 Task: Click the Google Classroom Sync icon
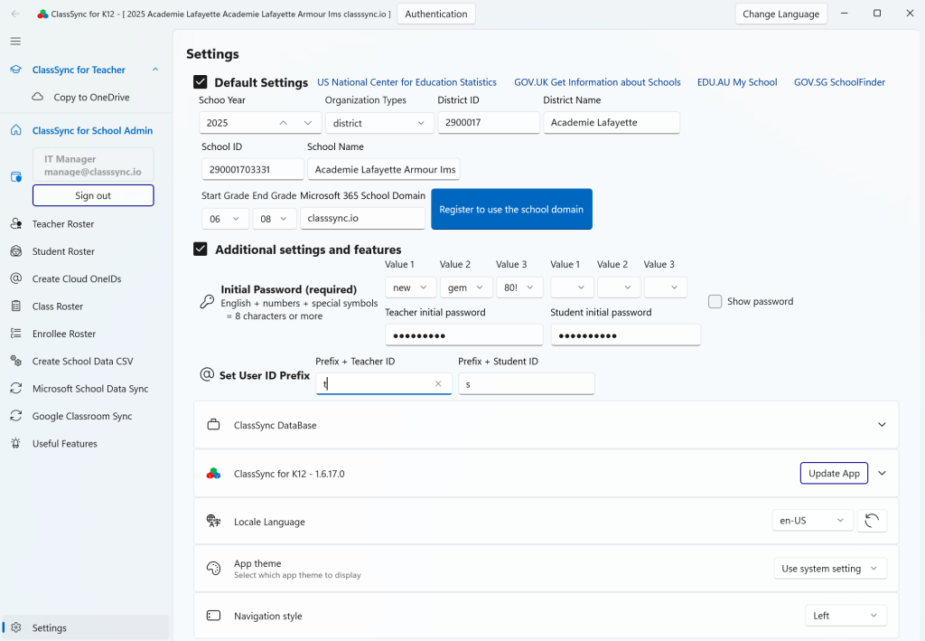16,416
